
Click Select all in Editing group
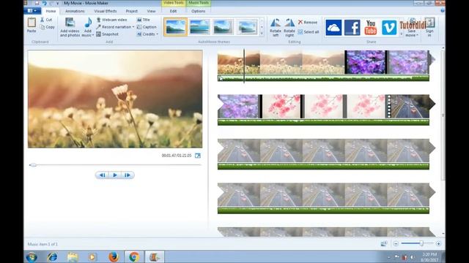click(309, 32)
